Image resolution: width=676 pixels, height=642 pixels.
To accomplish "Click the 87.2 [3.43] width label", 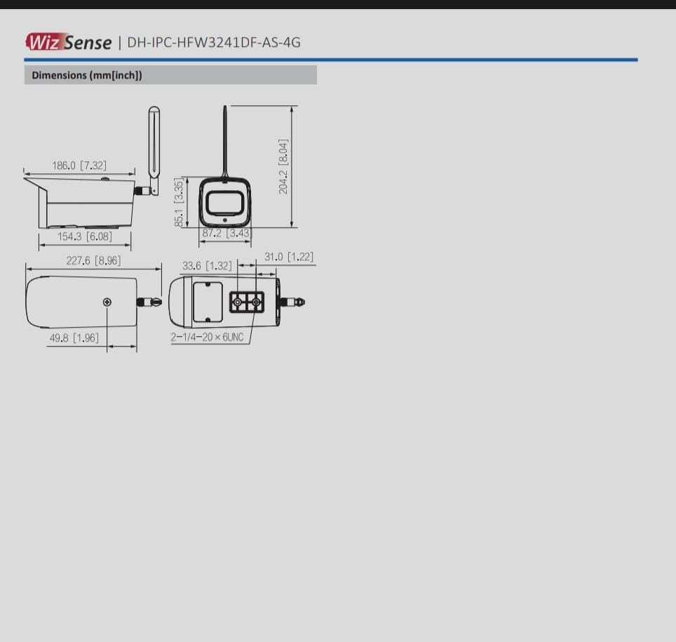I will pyautogui.click(x=227, y=233).
